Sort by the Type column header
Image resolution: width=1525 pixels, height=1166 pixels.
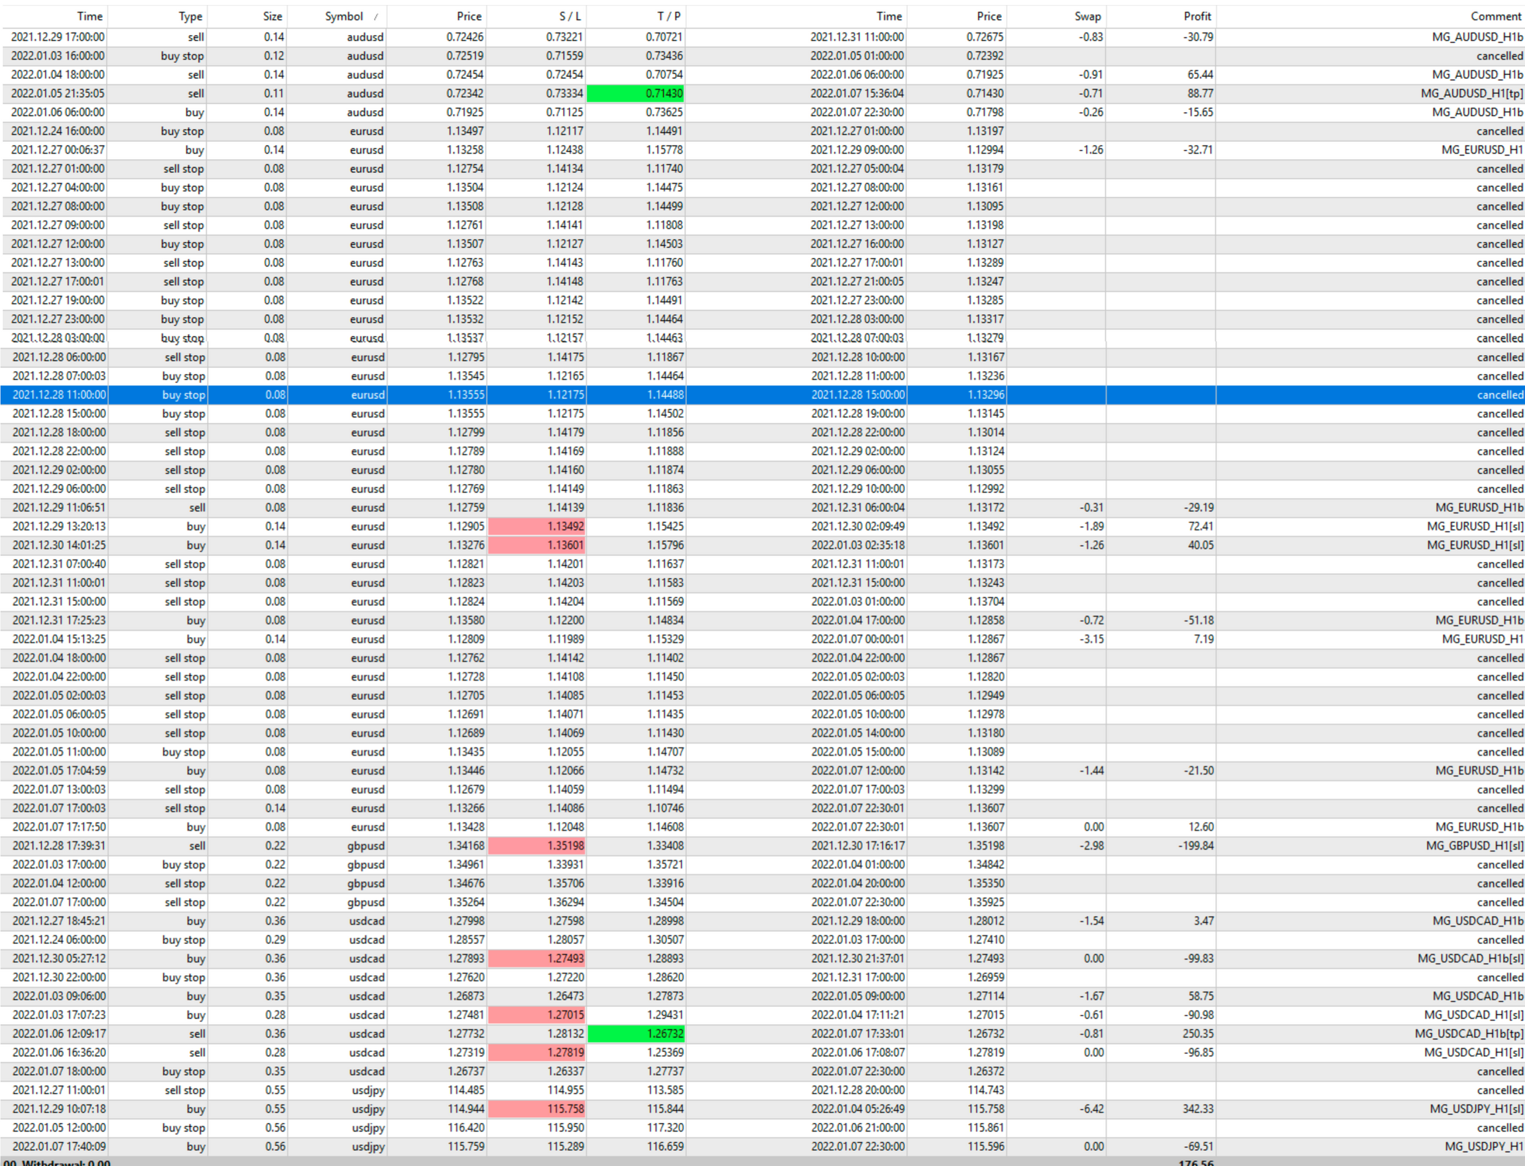click(x=190, y=17)
